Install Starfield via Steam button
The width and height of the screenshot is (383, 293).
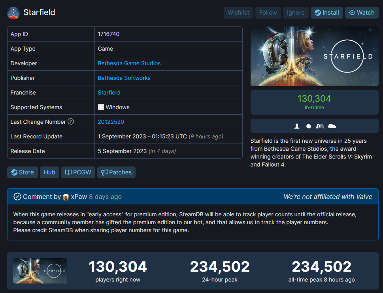(x=326, y=13)
